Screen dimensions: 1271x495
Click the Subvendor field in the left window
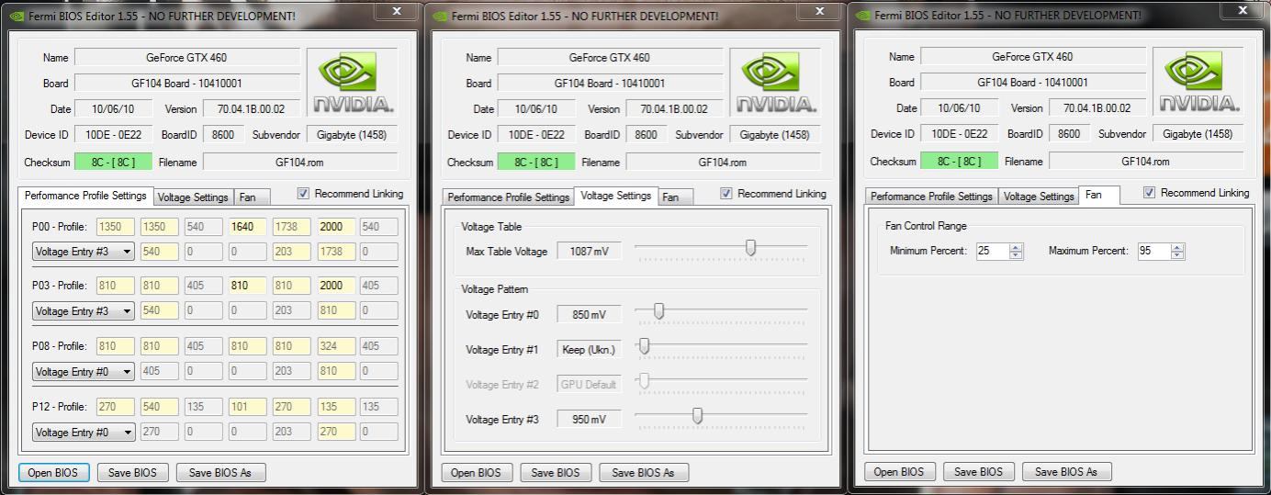click(352, 134)
